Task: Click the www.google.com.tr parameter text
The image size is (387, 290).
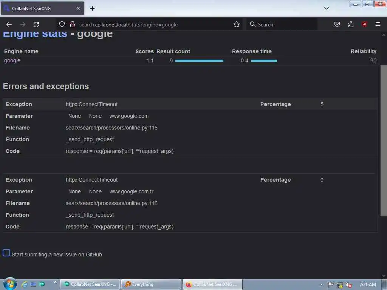Action: coord(132,191)
